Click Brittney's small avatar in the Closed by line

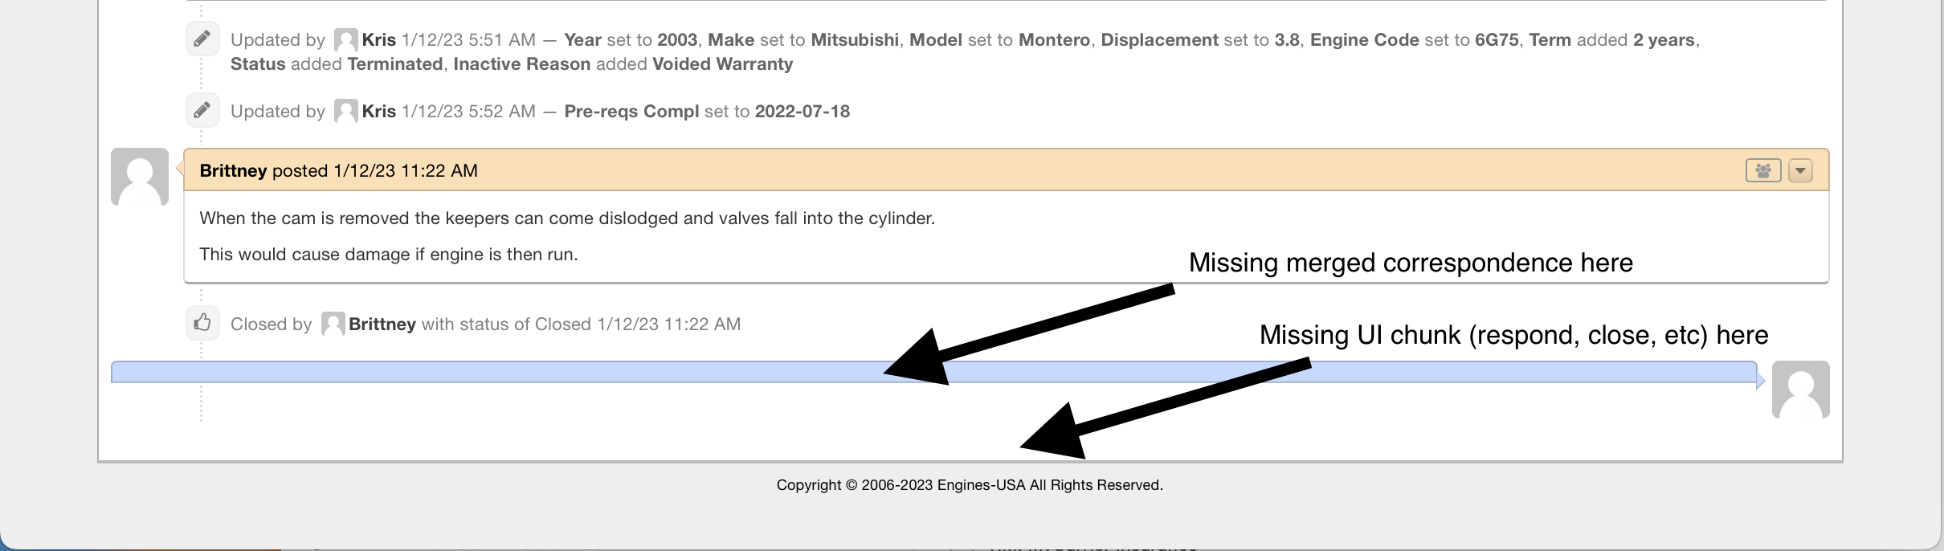coord(333,324)
